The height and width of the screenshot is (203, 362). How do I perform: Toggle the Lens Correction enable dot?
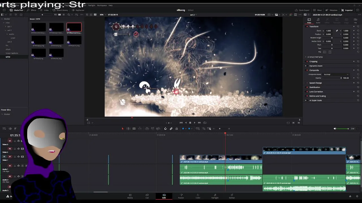[x=307, y=92]
